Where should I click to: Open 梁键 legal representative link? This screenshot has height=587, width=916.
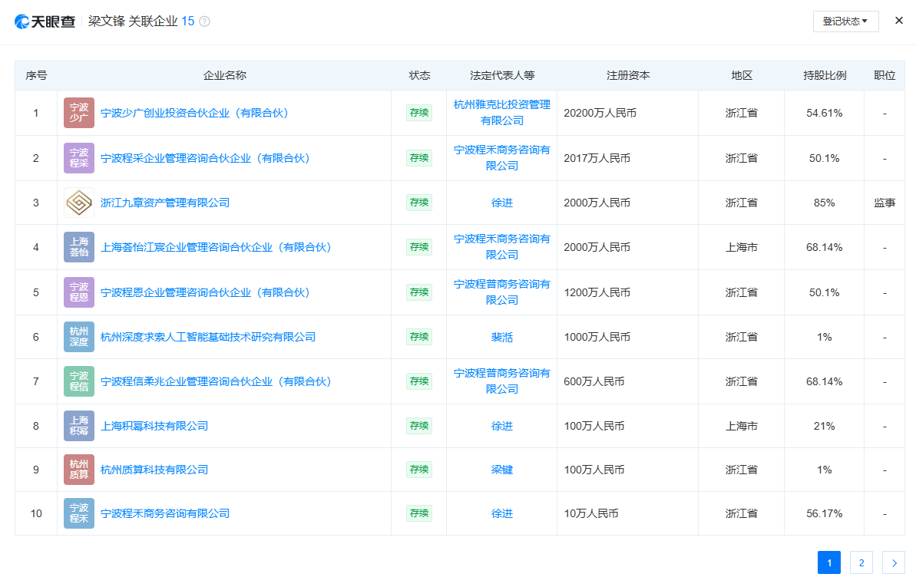502,470
